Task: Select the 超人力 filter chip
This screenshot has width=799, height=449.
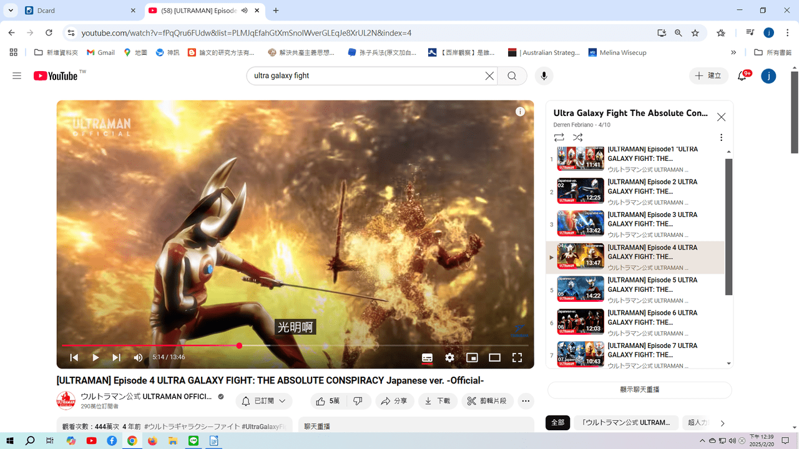Action: pyautogui.click(x=698, y=422)
